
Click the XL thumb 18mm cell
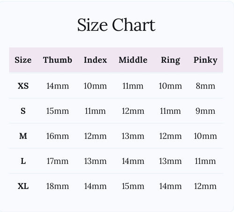tap(58, 186)
